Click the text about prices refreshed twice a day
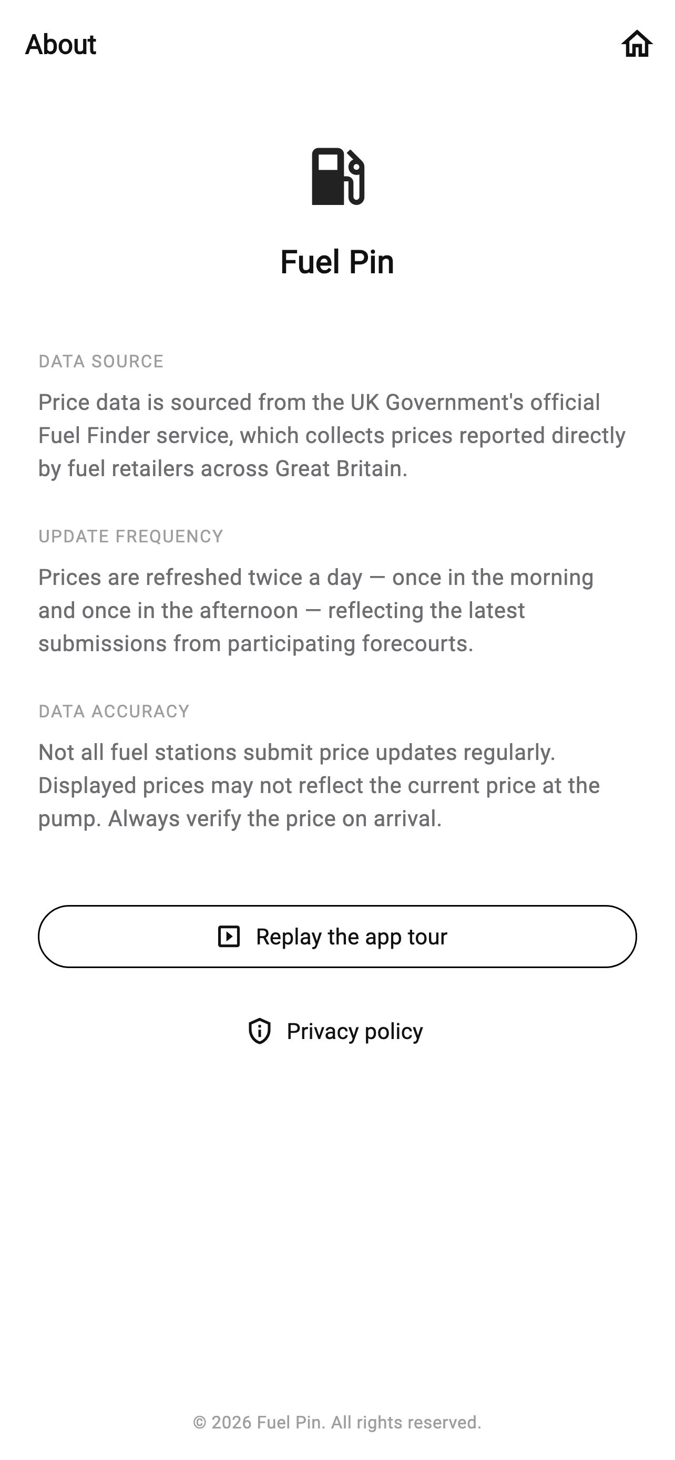675x1460 pixels. click(x=316, y=610)
